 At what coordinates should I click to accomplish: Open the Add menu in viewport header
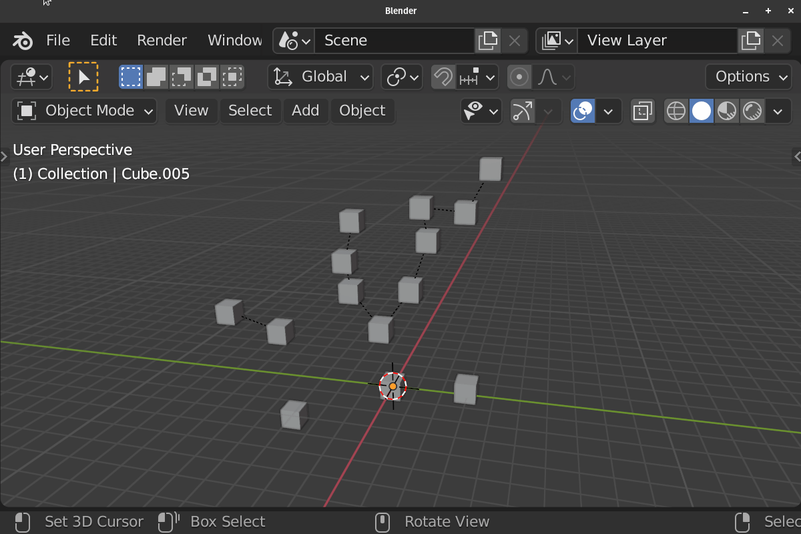tap(306, 111)
